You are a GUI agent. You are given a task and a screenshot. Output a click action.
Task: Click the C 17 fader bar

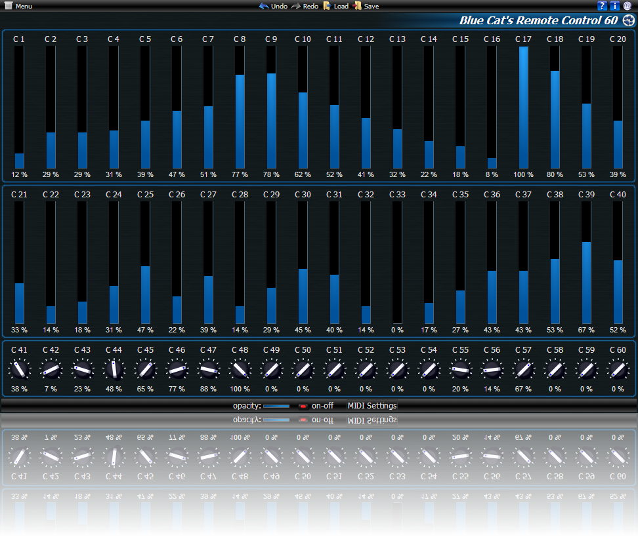[x=523, y=107]
